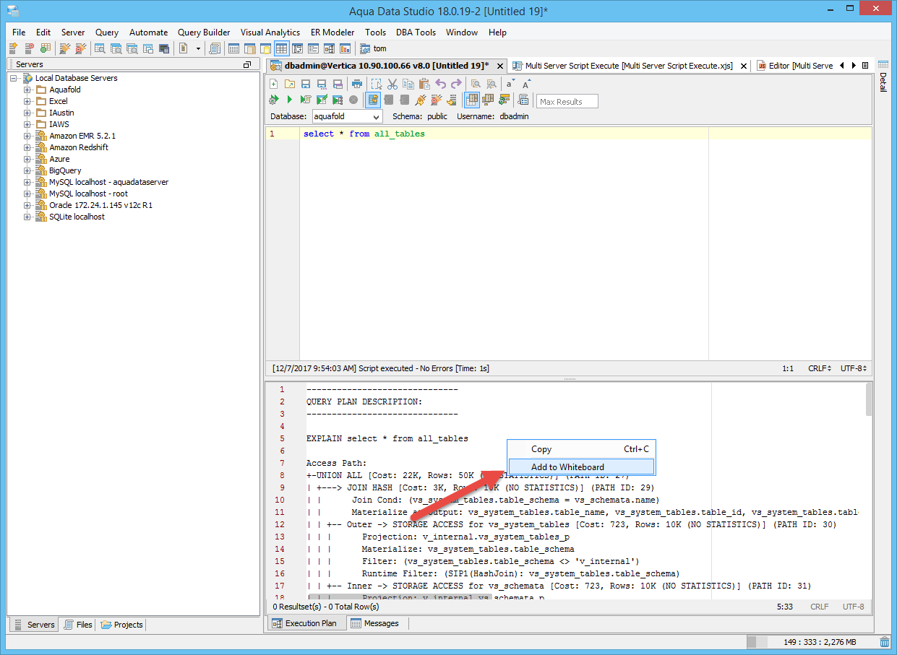Expand the SQLite localhost node

[27, 217]
